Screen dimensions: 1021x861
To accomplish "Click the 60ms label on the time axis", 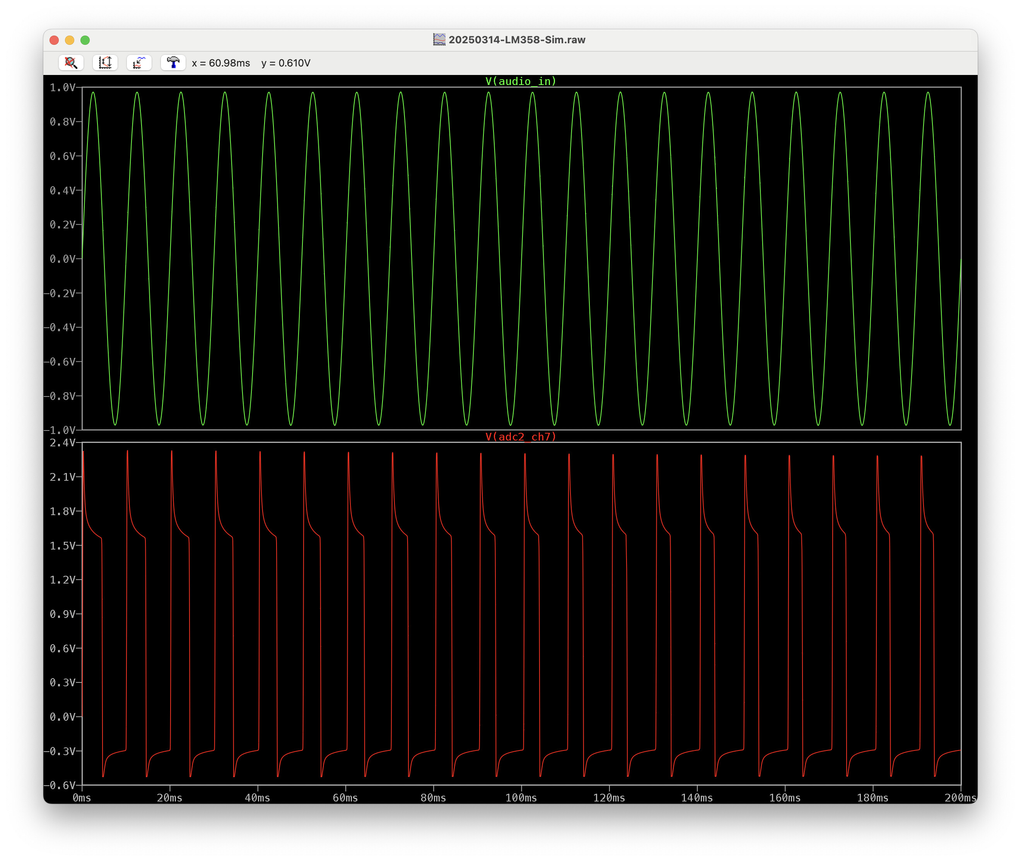I will tap(345, 798).
